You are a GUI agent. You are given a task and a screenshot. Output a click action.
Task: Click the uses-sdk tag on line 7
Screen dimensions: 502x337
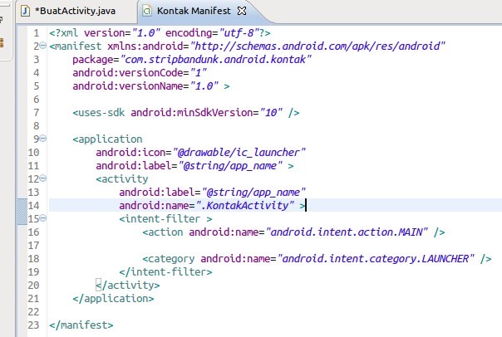99,113
